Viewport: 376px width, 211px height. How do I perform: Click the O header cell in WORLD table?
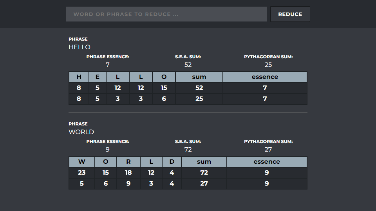pos(106,162)
